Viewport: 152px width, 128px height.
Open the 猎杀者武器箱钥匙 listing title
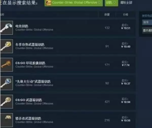pyautogui.click(x=28, y=118)
